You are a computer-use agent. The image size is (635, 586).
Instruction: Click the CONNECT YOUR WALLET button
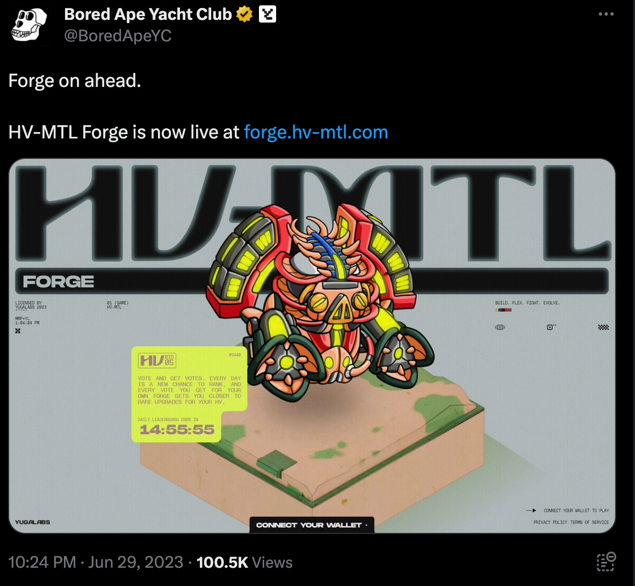coord(312,524)
